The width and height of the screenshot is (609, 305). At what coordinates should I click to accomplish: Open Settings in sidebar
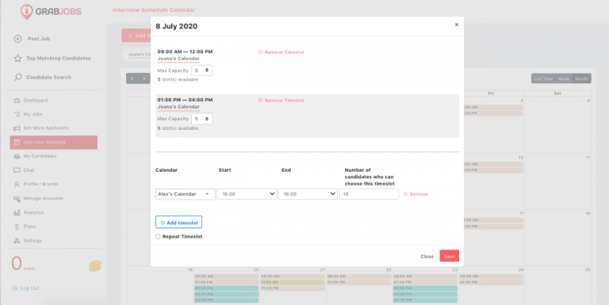pyautogui.click(x=33, y=241)
